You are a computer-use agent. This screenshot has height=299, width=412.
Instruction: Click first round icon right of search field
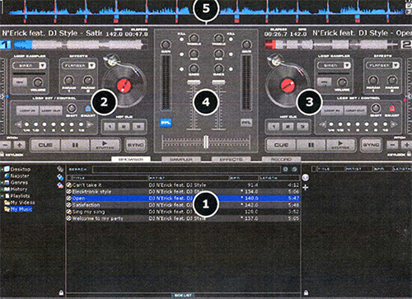coord(286,169)
